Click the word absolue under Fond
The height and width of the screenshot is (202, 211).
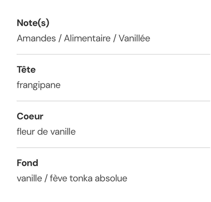click(x=111, y=179)
